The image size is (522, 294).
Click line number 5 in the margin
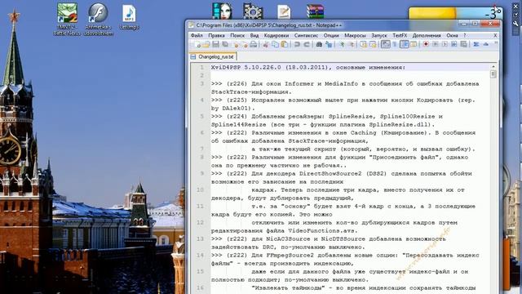coord(201,116)
